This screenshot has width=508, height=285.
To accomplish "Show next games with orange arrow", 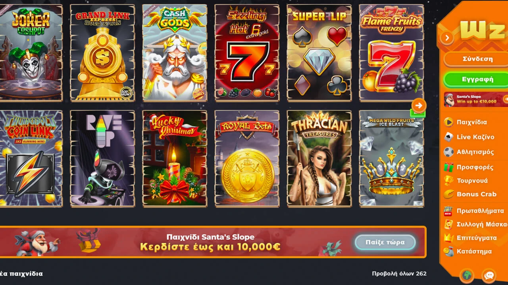I will point(419,105).
